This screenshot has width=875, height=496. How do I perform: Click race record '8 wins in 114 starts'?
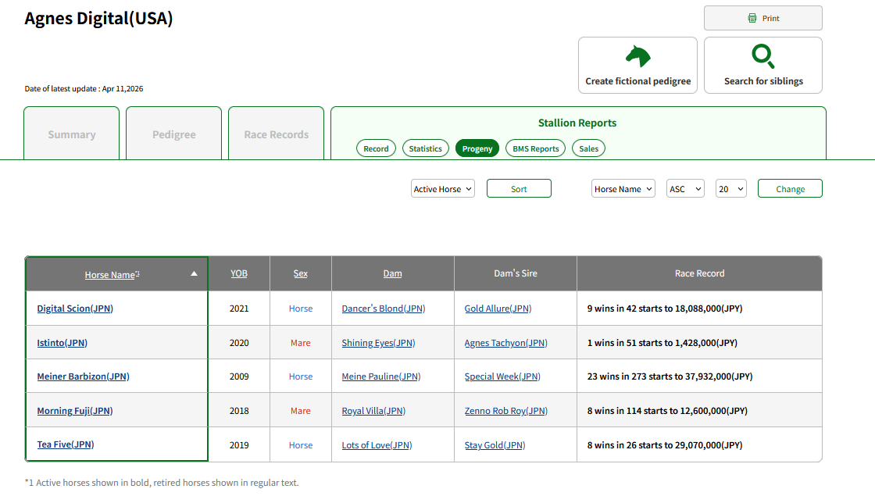click(667, 411)
